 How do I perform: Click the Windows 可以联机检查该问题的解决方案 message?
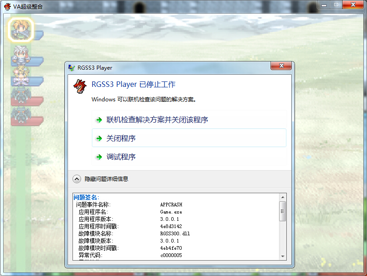point(144,100)
